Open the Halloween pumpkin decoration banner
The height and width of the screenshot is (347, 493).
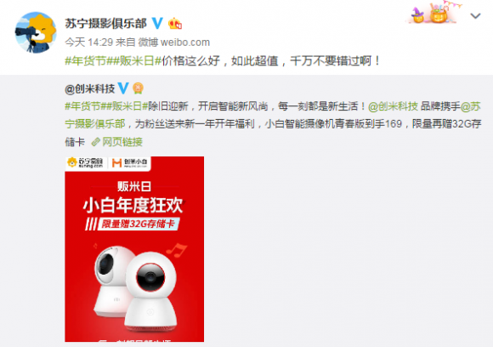[x=434, y=13]
